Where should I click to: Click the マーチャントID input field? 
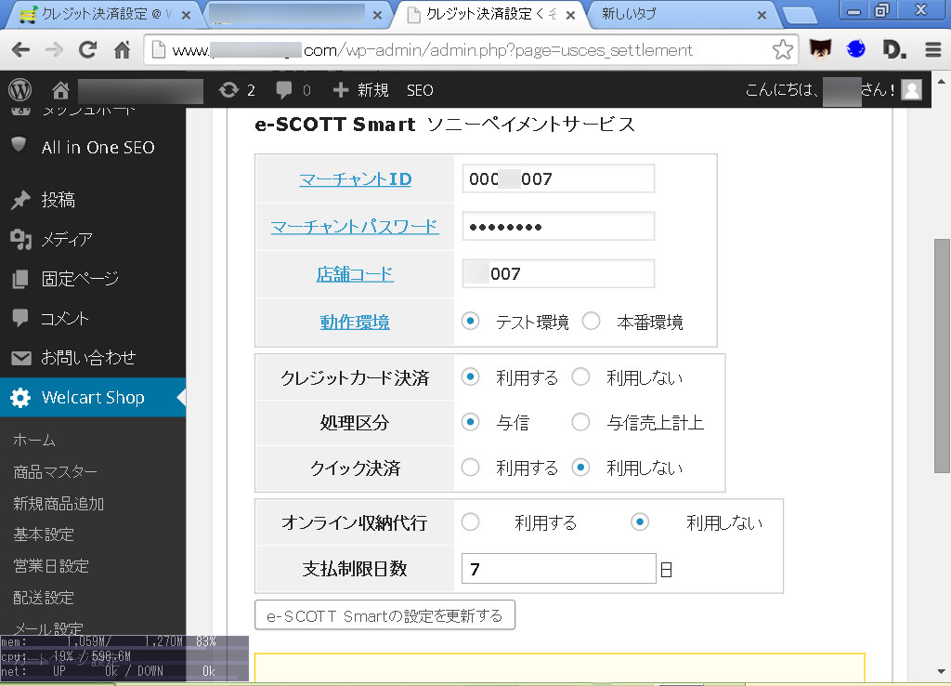[558, 178]
